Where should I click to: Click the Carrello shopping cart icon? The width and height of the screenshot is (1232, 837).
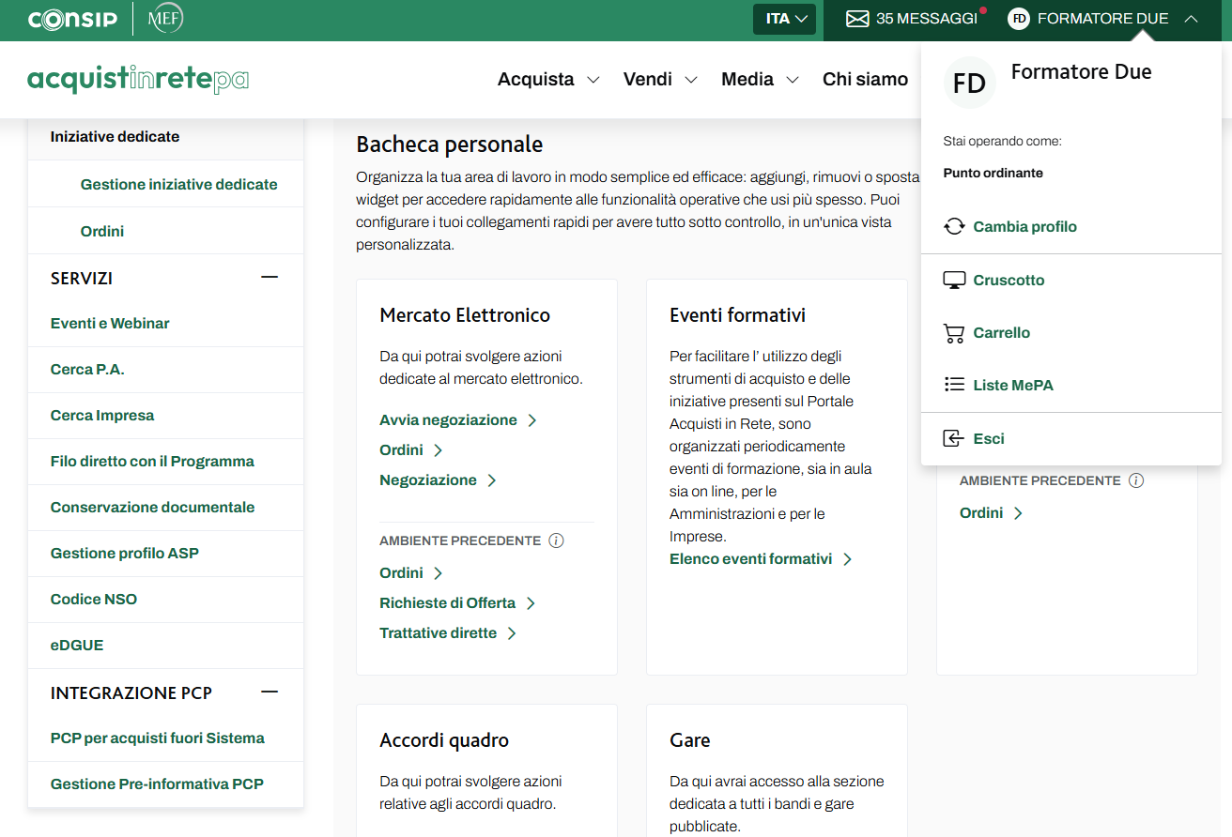(954, 333)
